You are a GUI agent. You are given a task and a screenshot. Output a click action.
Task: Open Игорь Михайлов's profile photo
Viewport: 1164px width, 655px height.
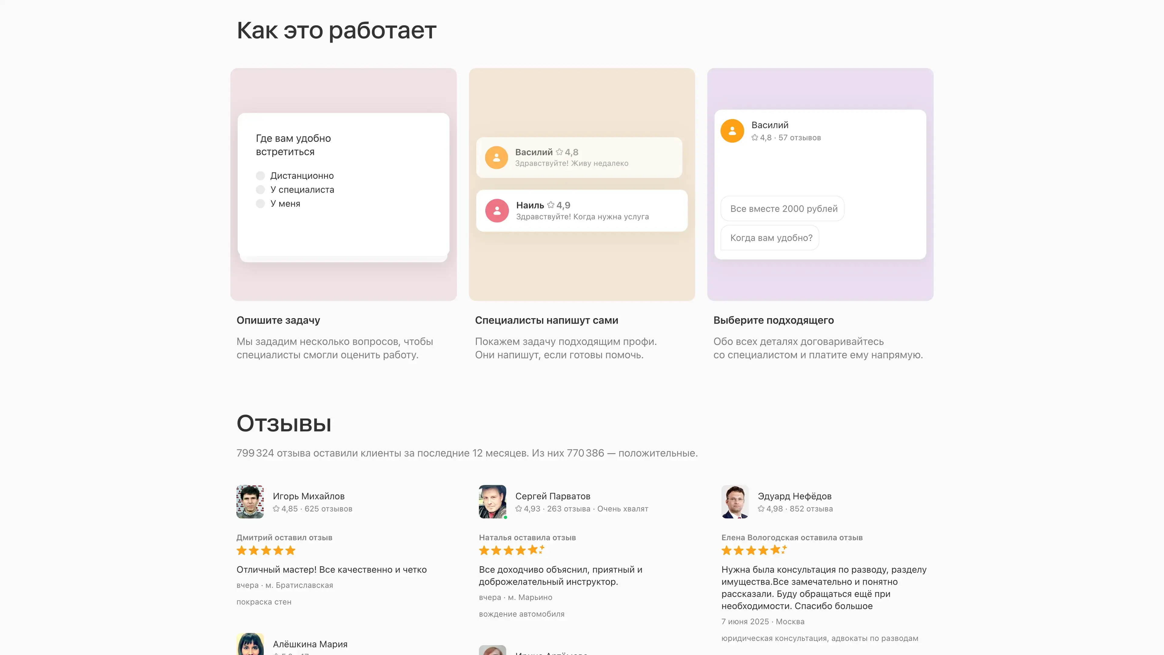(250, 502)
